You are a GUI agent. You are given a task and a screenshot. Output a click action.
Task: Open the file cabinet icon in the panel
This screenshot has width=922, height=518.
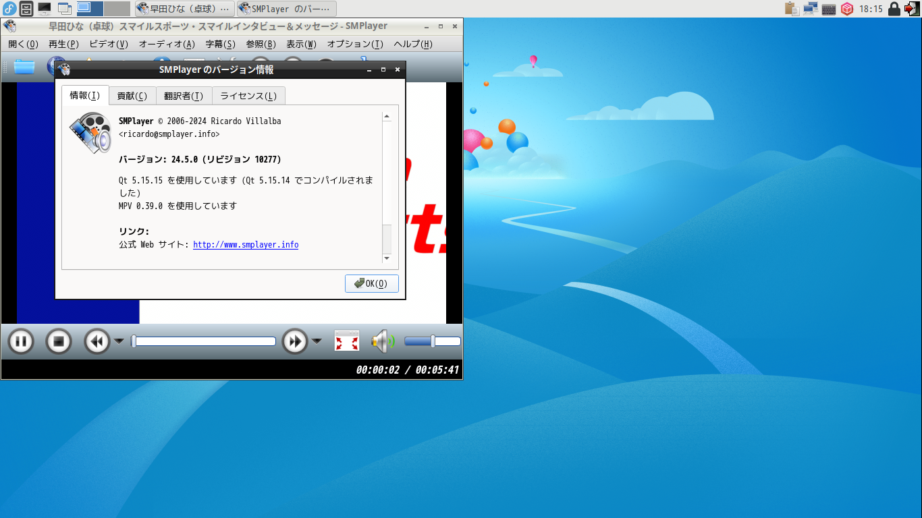coord(26,9)
